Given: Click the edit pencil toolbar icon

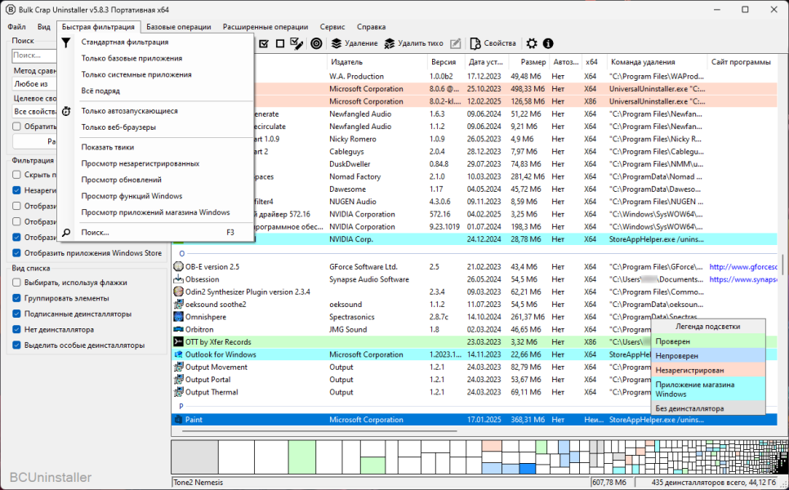Looking at the screenshot, I should (456, 44).
